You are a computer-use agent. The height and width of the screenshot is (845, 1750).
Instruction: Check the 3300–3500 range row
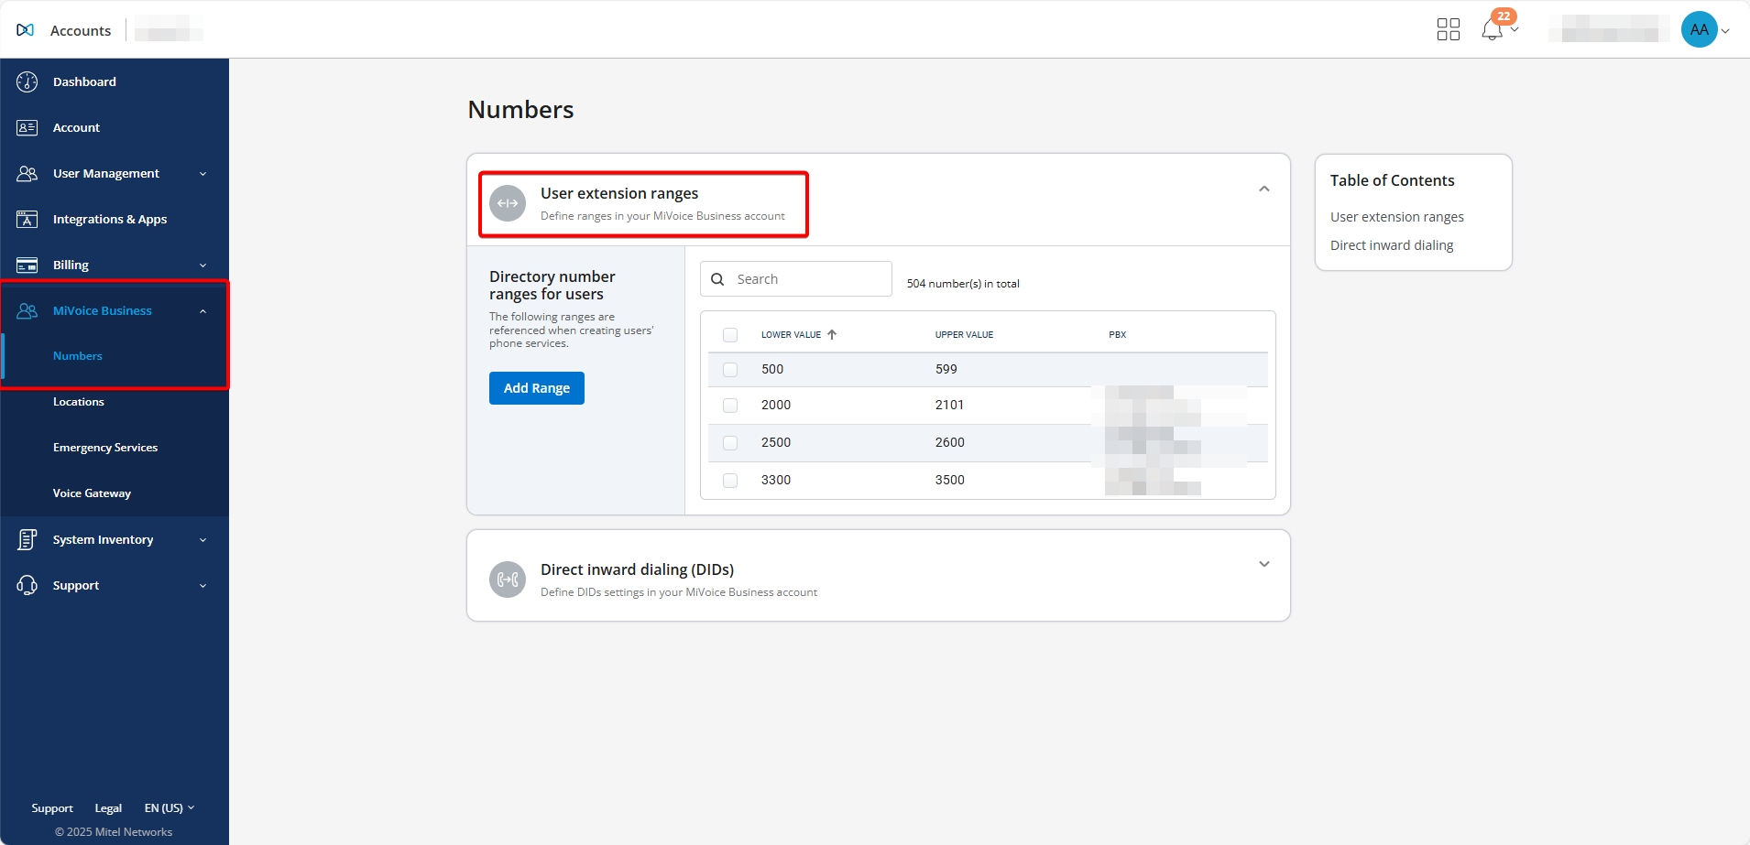(730, 481)
